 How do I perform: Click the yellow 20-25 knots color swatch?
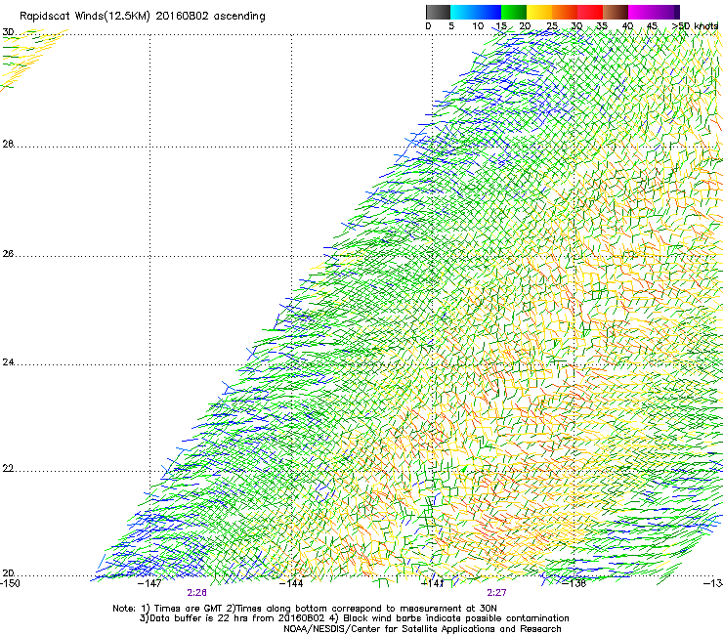point(539,12)
